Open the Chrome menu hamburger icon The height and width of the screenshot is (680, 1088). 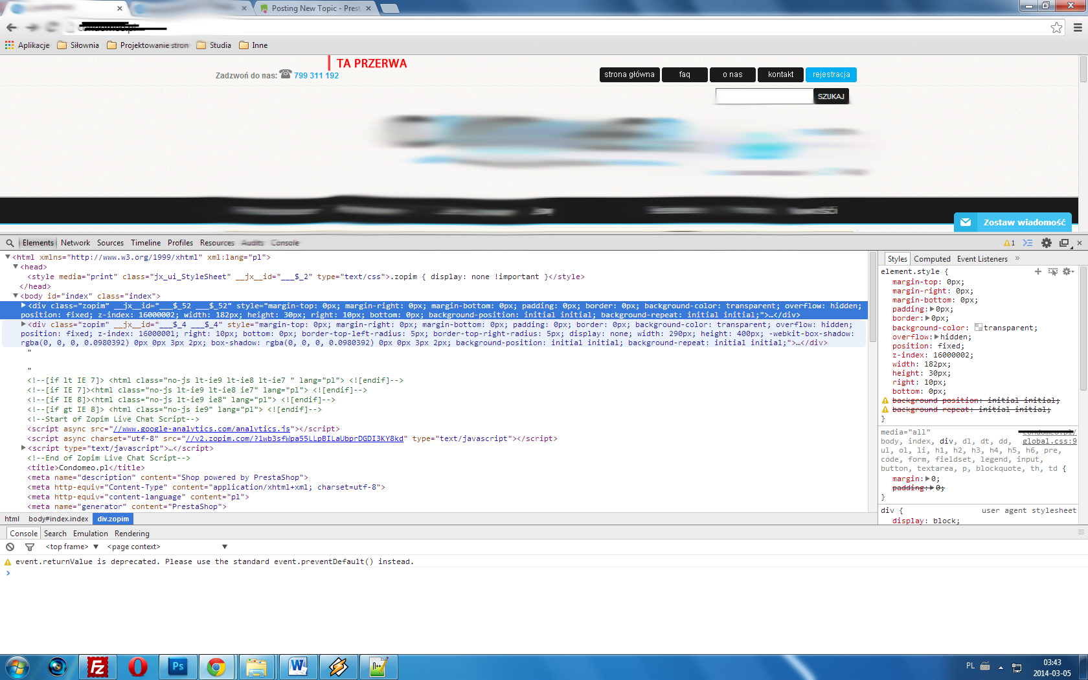(1078, 27)
